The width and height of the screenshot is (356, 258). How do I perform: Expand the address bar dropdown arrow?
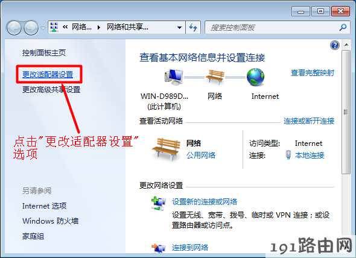[179, 28]
